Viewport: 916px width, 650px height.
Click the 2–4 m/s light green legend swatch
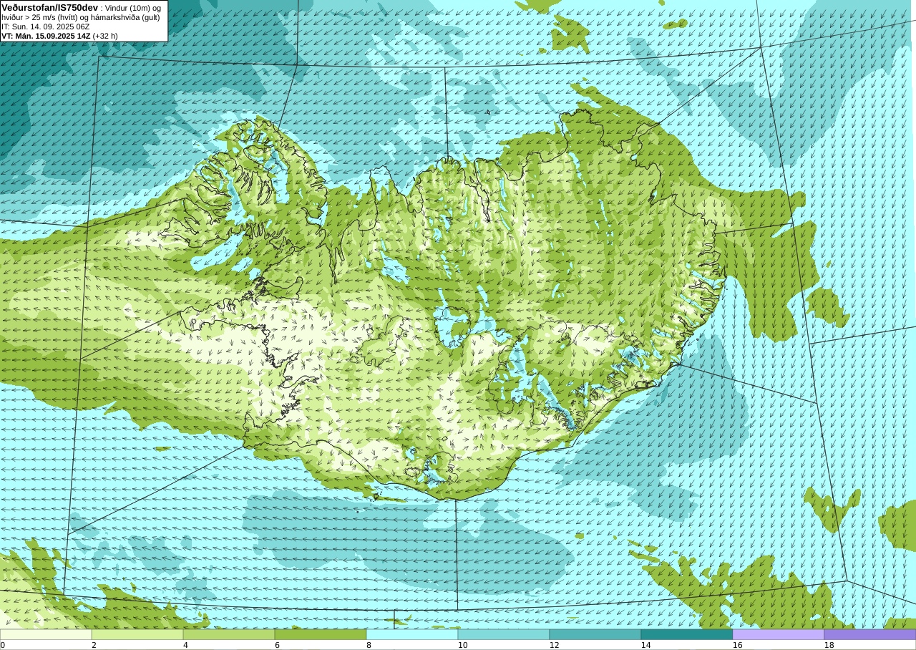137,634
